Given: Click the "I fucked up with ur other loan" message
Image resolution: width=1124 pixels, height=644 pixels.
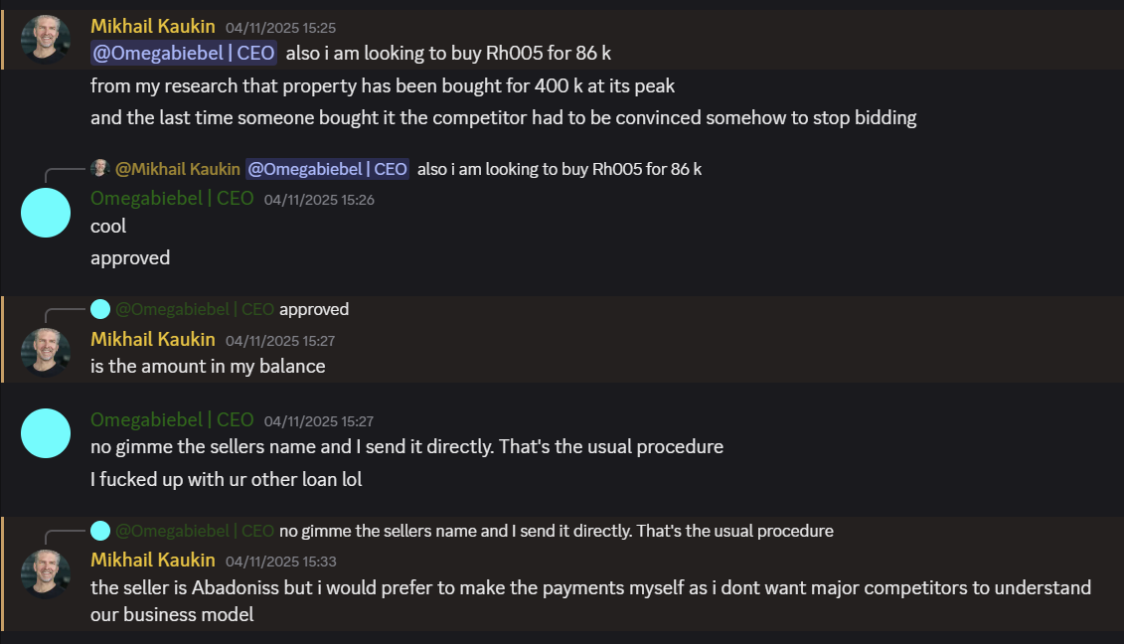Looking at the screenshot, I should (x=226, y=479).
